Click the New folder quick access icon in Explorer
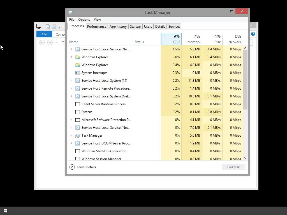This screenshot has height=215, width=287. pyautogui.click(x=54, y=27)
